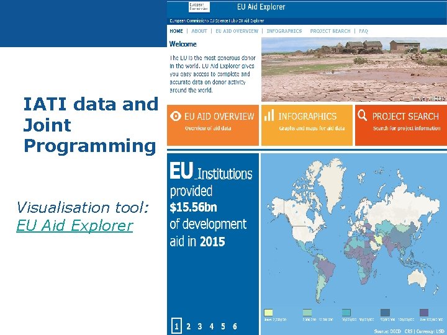This screenshot has height=335, width=447.
Task: Select carousel page 5
Action: 223,326
